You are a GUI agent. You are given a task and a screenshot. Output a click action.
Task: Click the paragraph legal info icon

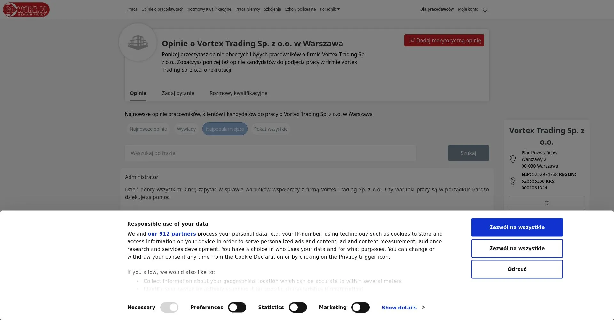pos(513,181)
